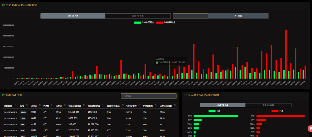Switch history chart to 看涨 VS 看跌 tab
The height and width of the screenshot is (137, 312).
138,16
